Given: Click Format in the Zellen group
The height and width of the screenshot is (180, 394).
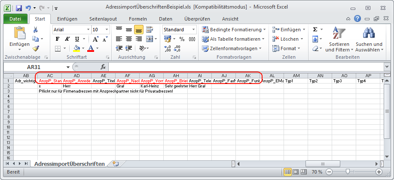Looking at the screenshot, I should 286,48.
